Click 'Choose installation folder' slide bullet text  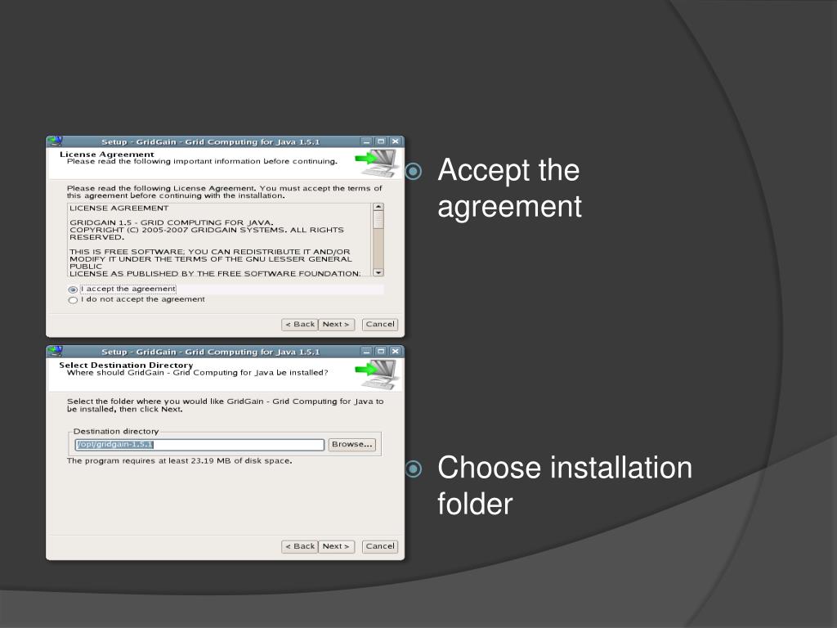pyautogui.click(x=565, y=486)
